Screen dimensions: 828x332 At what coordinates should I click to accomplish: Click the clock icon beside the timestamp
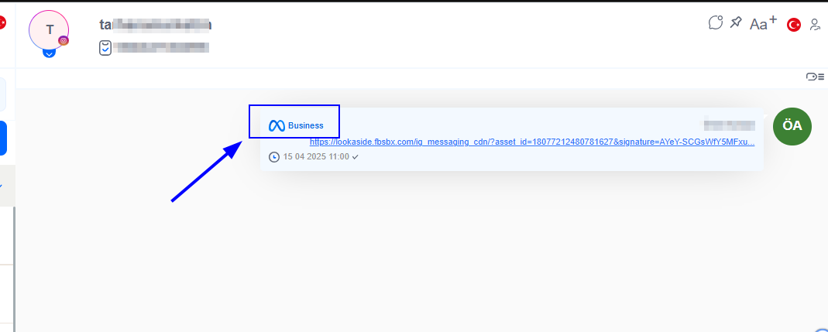[274, 157]
